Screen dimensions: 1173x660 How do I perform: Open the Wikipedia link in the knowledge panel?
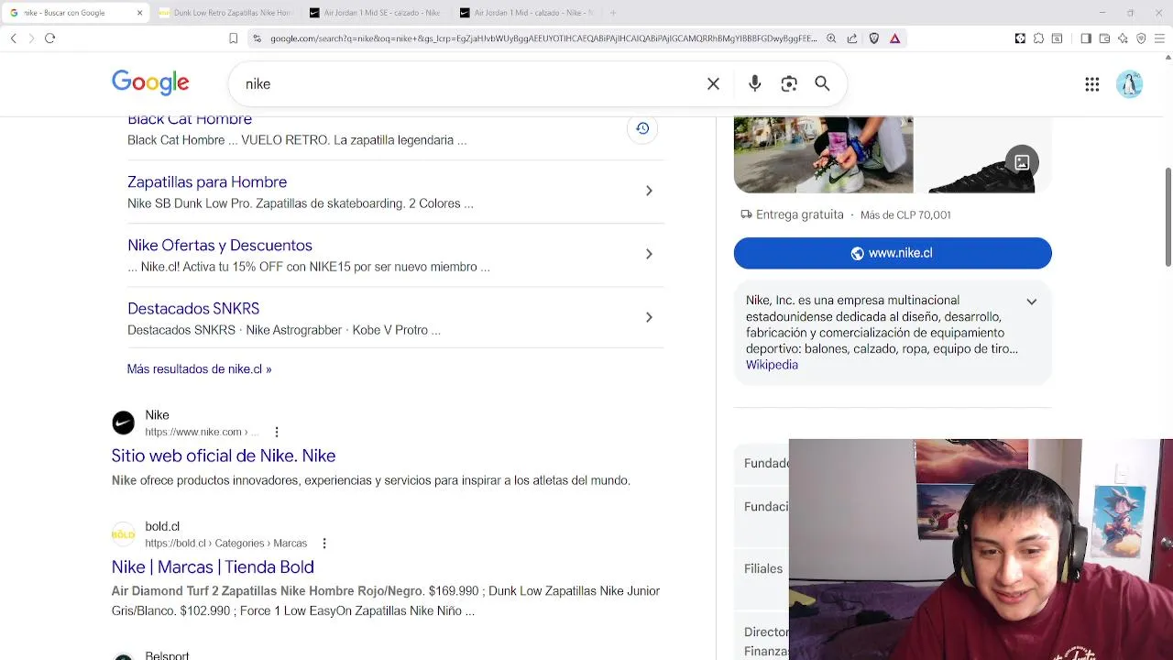point(772,365)
